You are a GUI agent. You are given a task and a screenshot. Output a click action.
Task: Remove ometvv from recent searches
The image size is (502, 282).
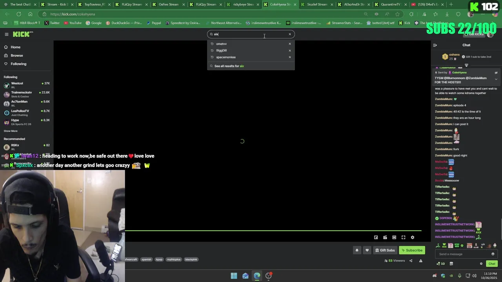(x=290, y=44)
